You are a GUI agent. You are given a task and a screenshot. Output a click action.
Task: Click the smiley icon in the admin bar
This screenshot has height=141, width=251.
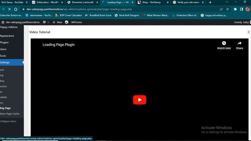pos(67,22)
